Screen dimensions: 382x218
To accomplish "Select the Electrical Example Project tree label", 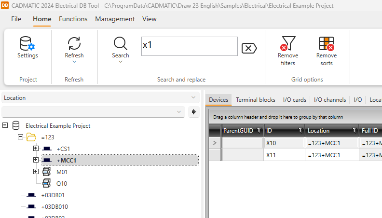I will (58, 126).
